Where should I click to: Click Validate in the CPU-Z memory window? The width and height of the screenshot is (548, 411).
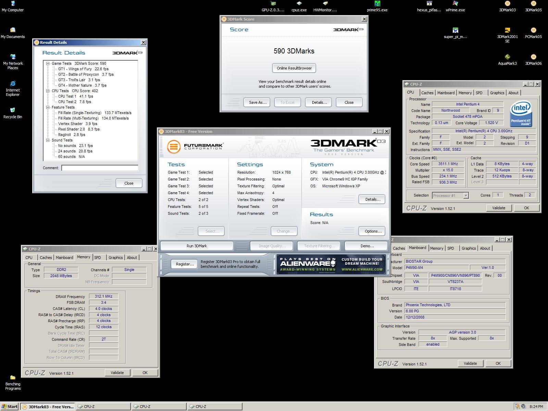pos(117,373)
